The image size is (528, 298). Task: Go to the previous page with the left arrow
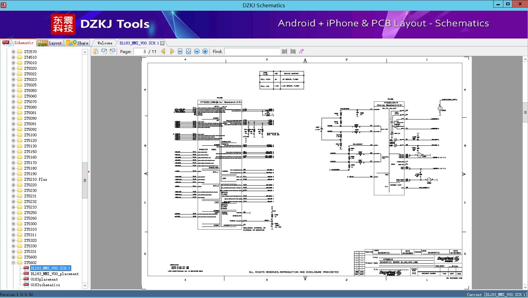click(x=163, y=51)
